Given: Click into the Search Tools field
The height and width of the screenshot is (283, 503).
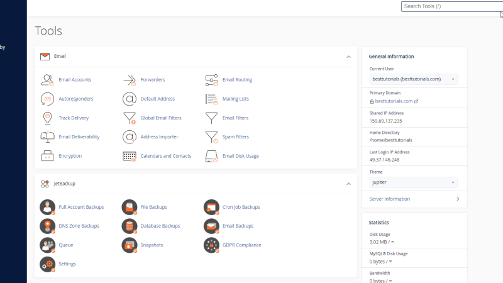Looking at the screenshot, I should [x=451, y=6].
